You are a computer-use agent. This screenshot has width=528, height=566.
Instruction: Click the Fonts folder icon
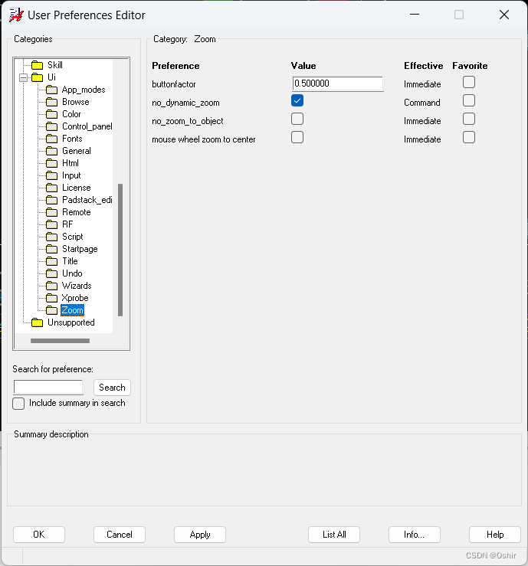[x=51, y=139]
